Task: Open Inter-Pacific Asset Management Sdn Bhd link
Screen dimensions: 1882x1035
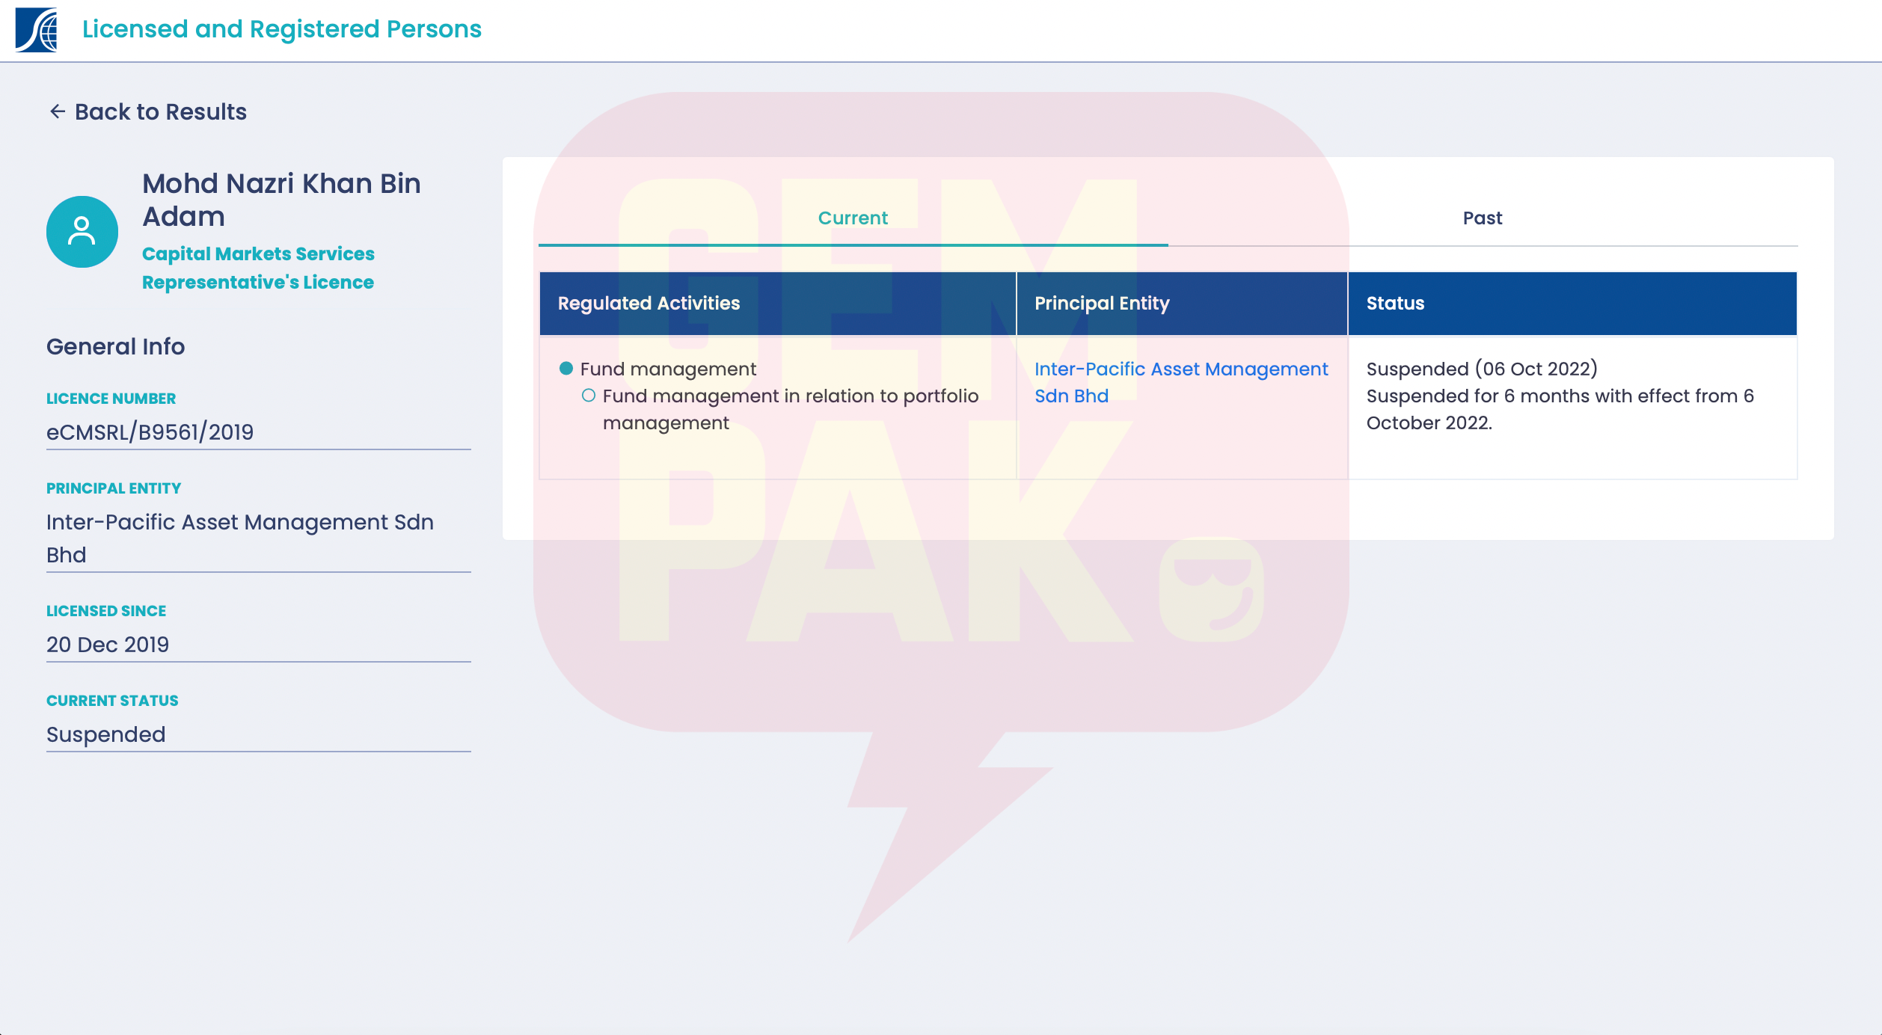Action: 1181,382
